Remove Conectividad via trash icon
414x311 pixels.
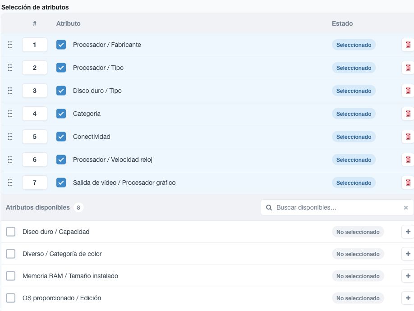point(408,137)
